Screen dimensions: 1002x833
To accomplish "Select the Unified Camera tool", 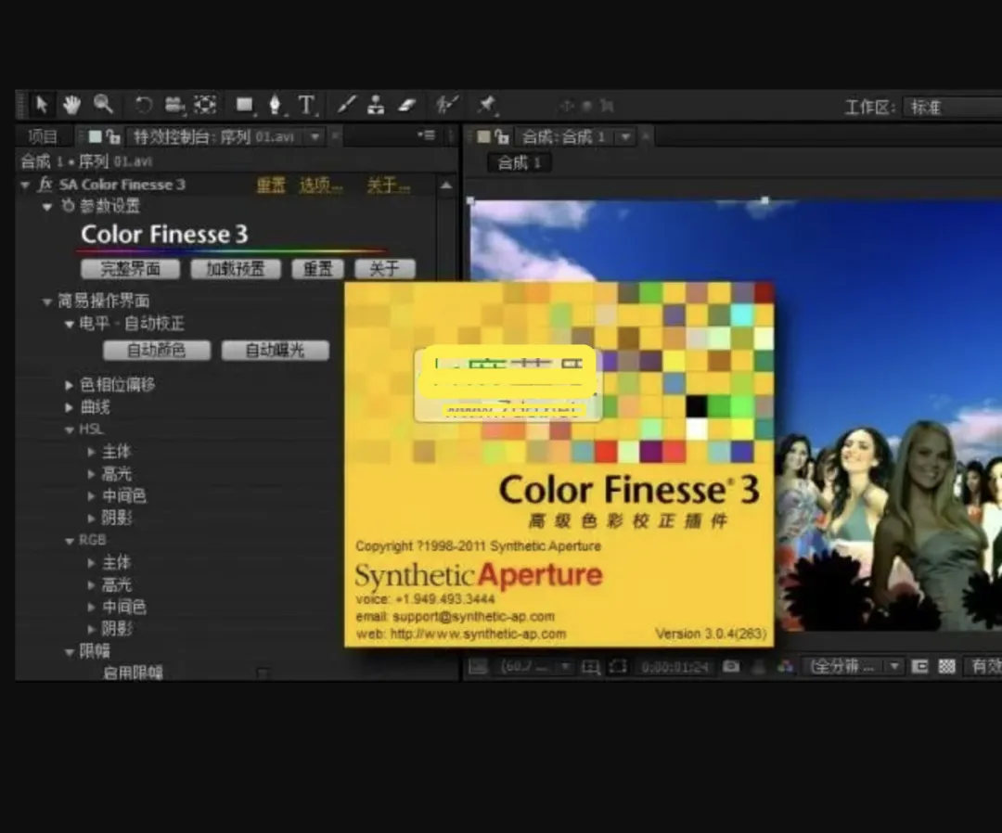I will click(x=173, y=105).
